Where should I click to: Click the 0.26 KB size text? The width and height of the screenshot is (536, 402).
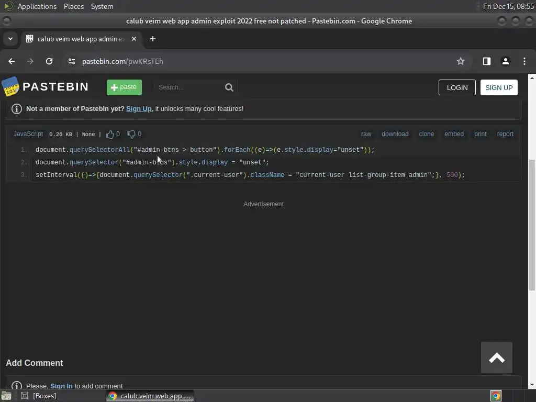[x=61, y=135]
